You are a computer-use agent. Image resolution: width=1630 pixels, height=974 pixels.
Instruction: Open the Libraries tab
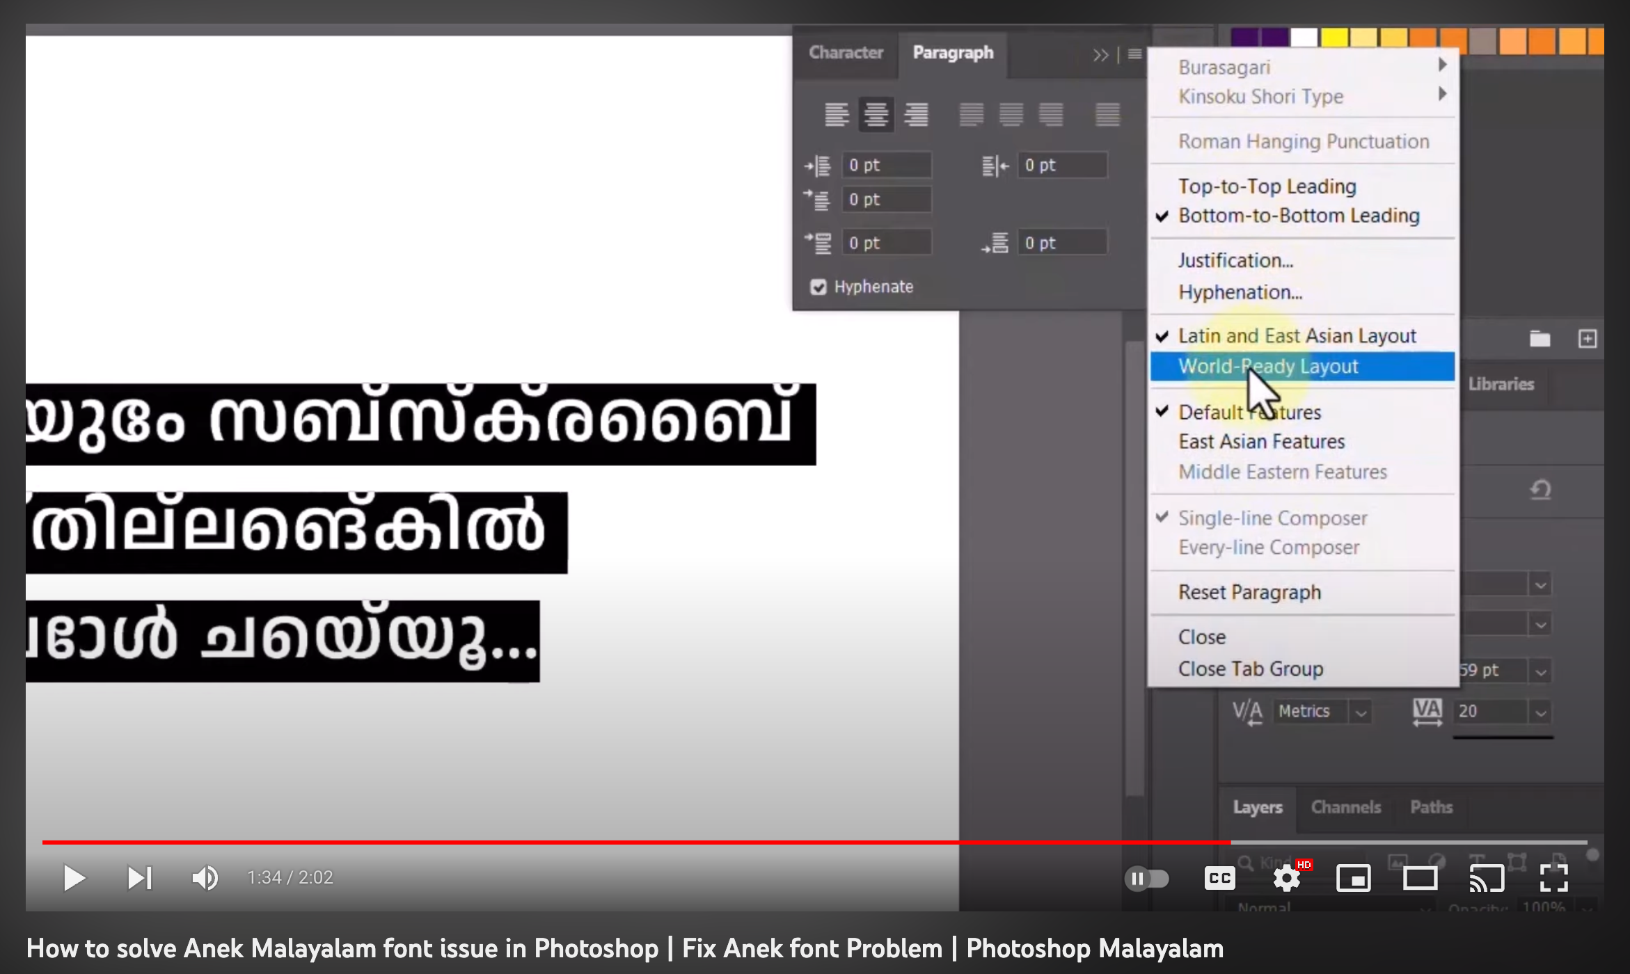(1501, 384)
